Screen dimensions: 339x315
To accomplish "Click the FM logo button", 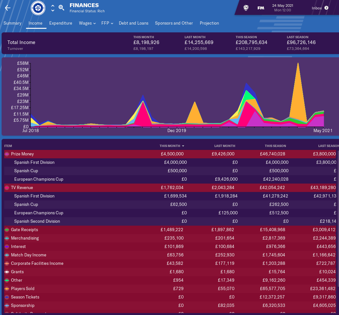I will click(261, 8).
